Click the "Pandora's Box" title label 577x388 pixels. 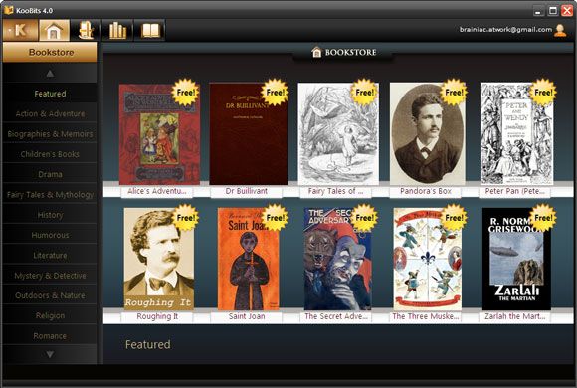[426, 191]
